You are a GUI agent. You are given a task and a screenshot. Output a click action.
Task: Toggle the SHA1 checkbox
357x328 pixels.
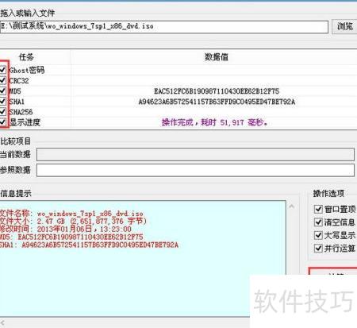click(3, 101)
